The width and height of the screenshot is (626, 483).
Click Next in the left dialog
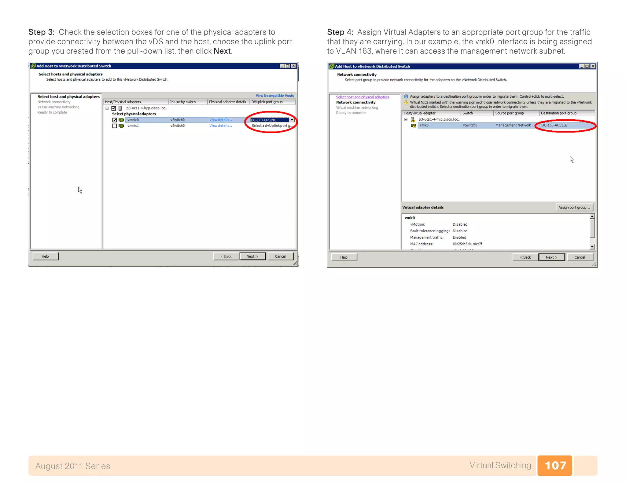(x=252, y=256)
